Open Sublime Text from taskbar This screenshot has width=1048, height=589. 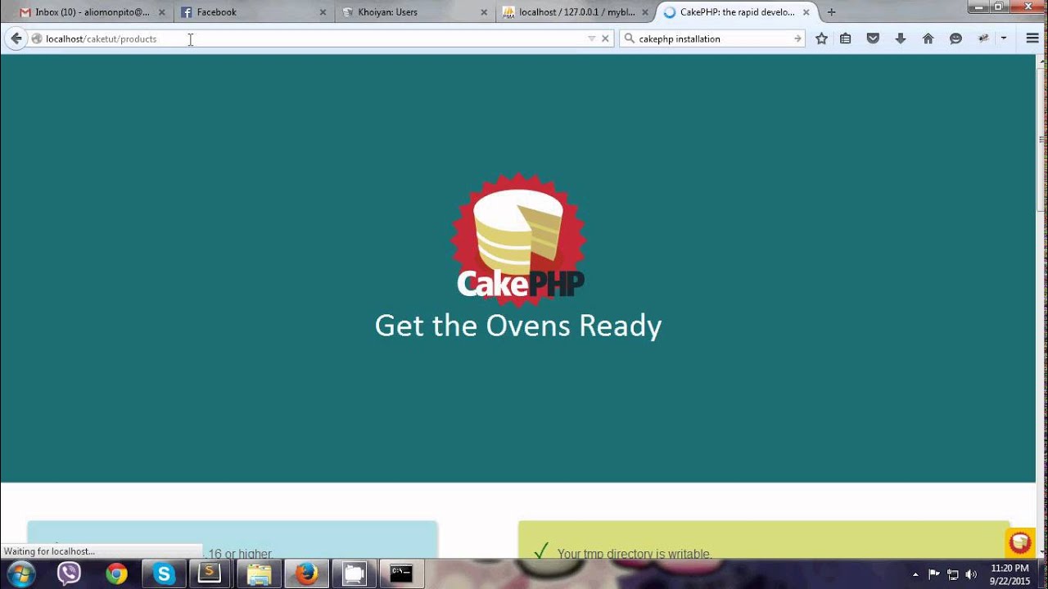click(210, 574)
